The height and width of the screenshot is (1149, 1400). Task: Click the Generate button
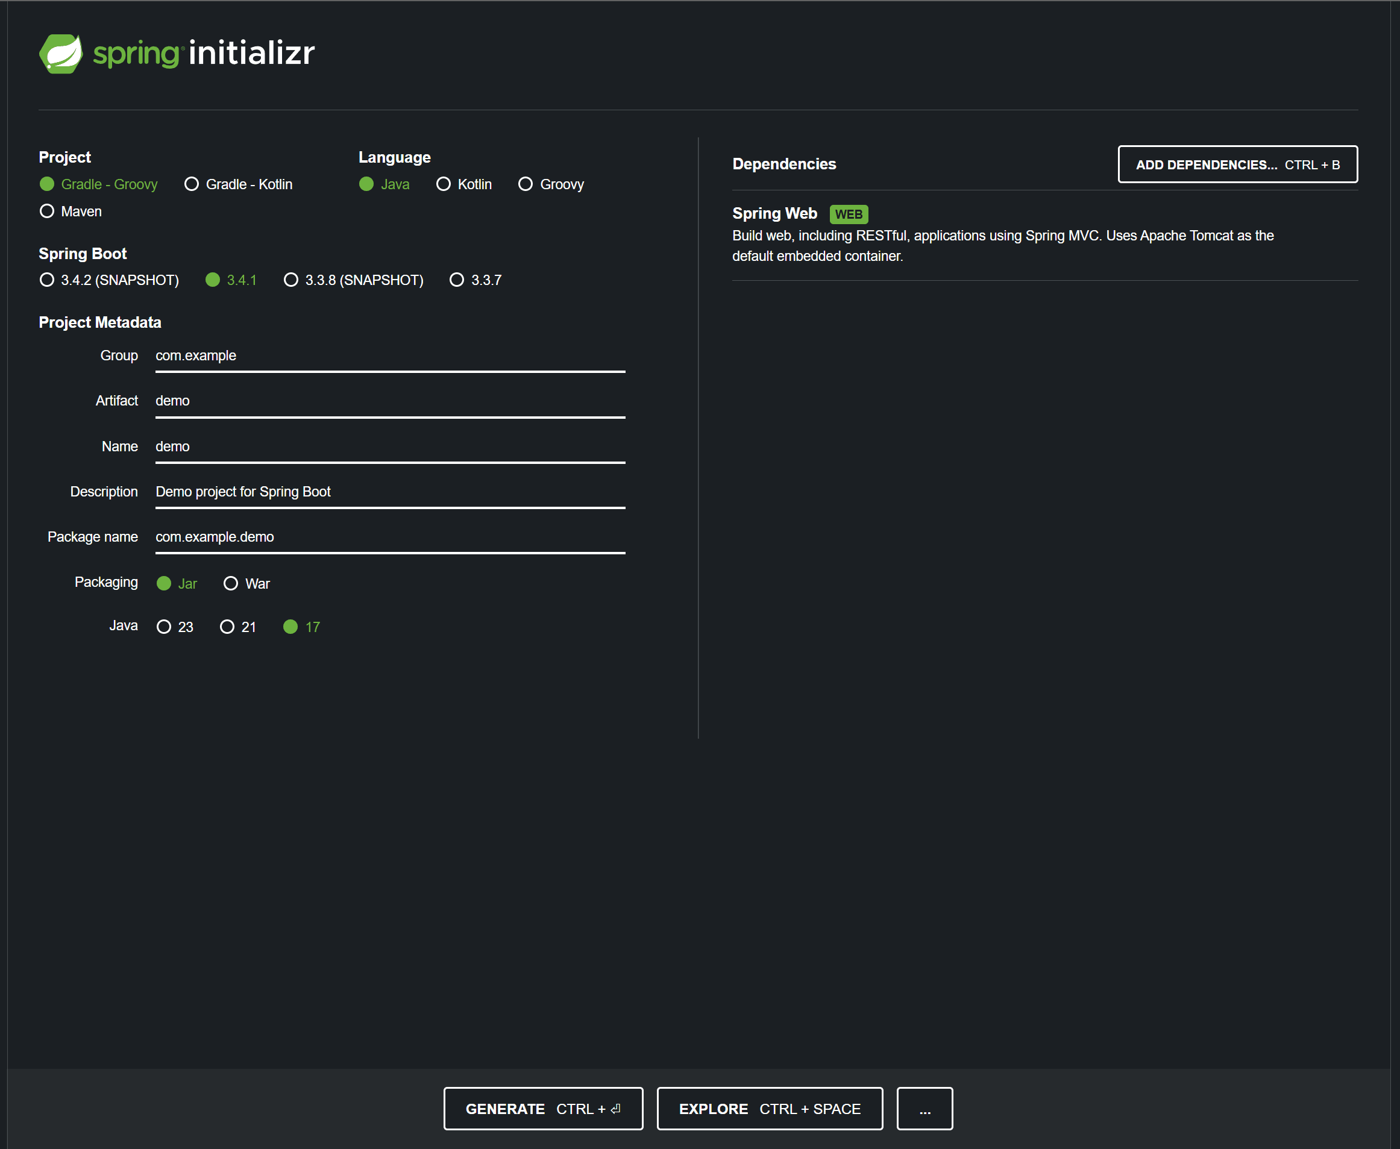(x=543, y=1108)
